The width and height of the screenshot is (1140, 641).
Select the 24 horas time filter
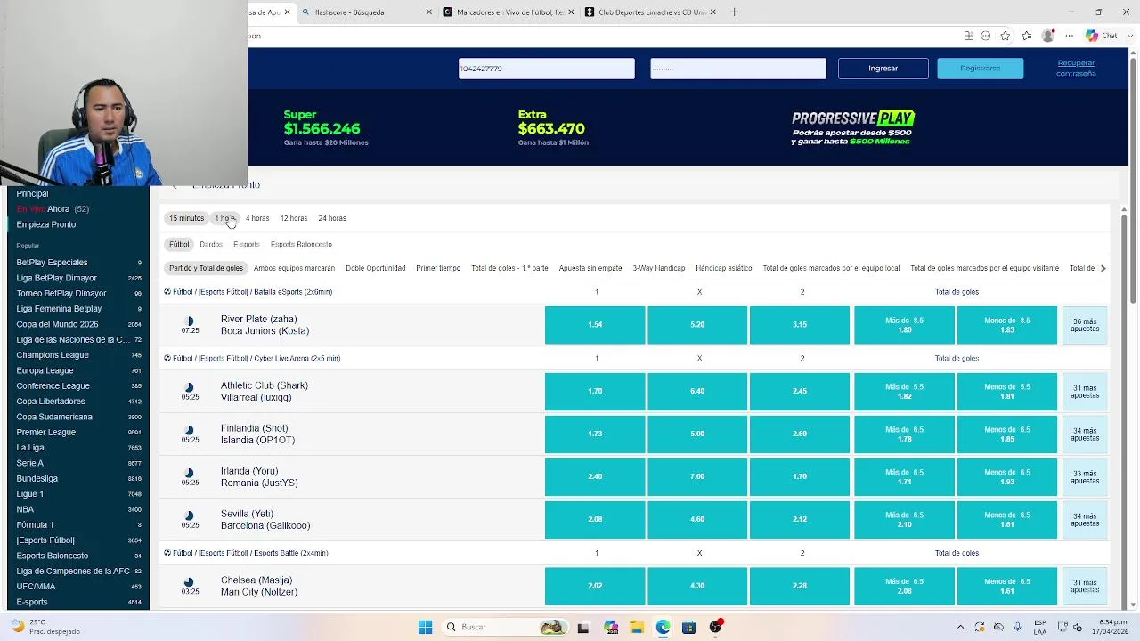(x=332, y=218)
